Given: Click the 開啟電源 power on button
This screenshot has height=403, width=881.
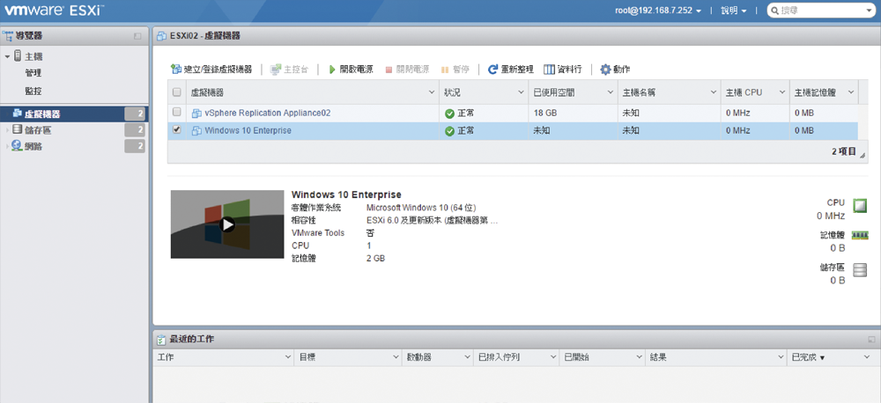Looking at the screenshot, I should pyautogui.click(x=351, y=70).
